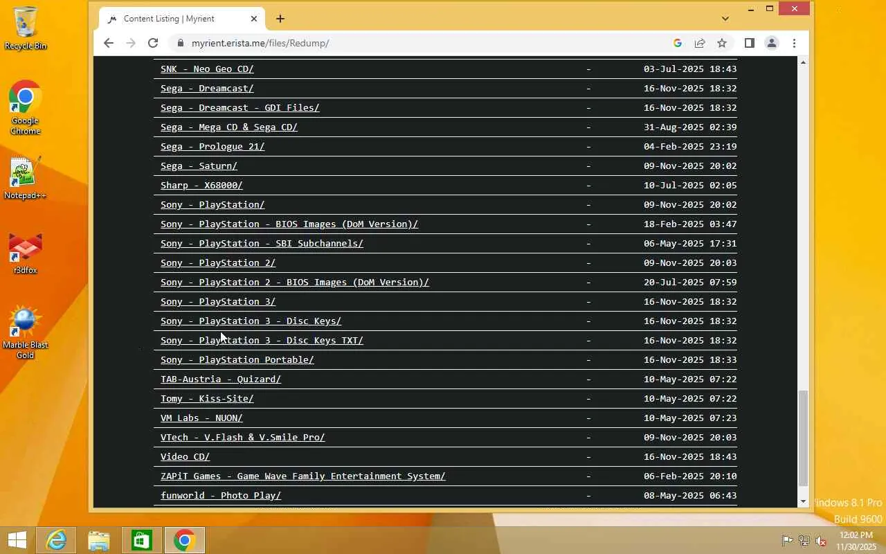
Task: Open the Recycle Bin desktop icon
Action: tap(26, 28)
